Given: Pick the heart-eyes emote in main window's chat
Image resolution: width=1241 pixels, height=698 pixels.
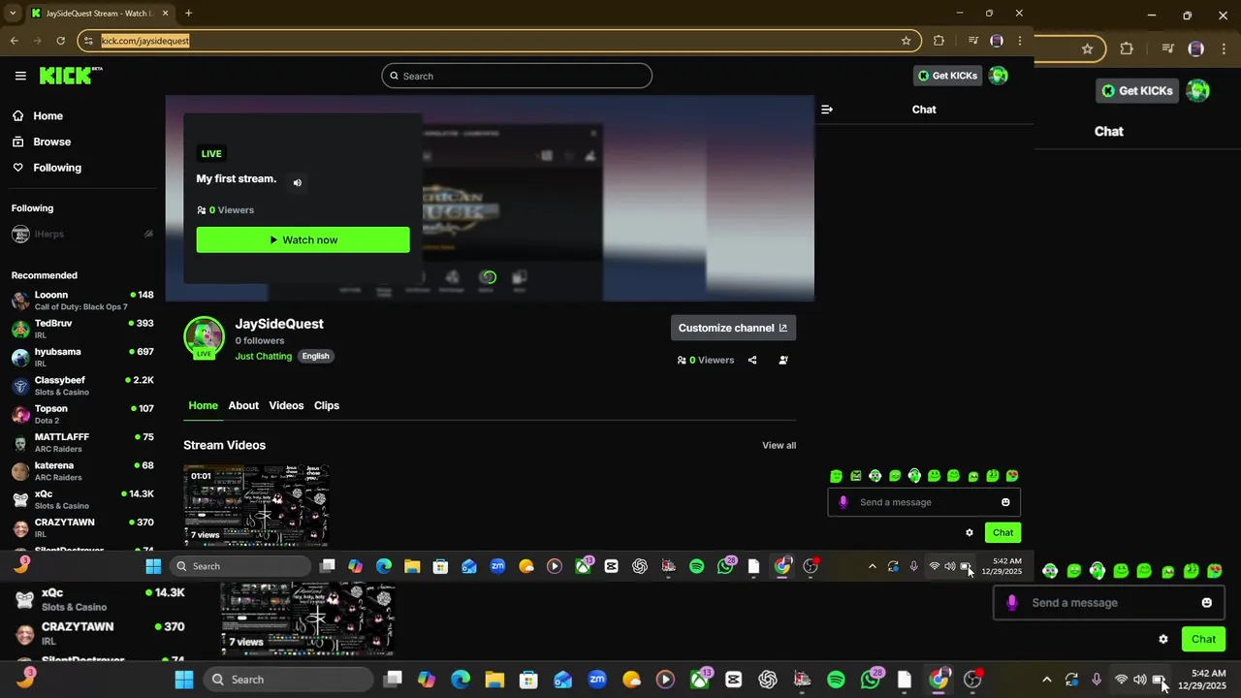Looking at the screenshot, I should click(1012, 476).
